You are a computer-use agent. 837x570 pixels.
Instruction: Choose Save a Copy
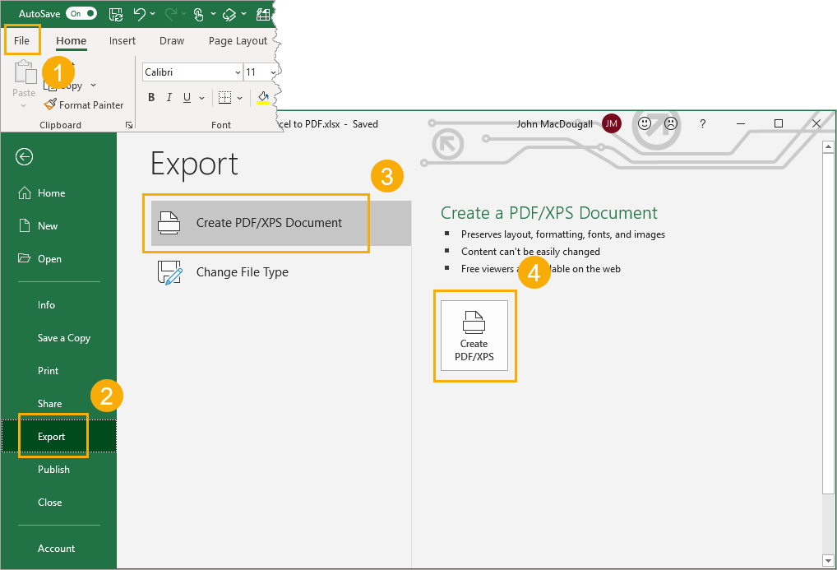pos(64,337)
